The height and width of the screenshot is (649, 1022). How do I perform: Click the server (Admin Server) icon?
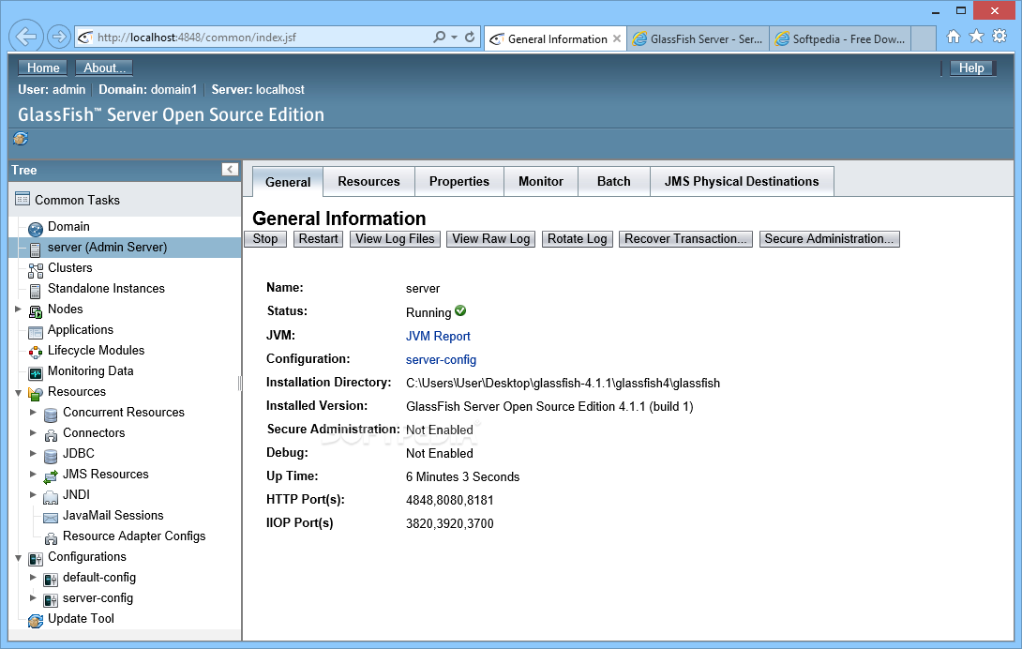[x=36, y=249]
